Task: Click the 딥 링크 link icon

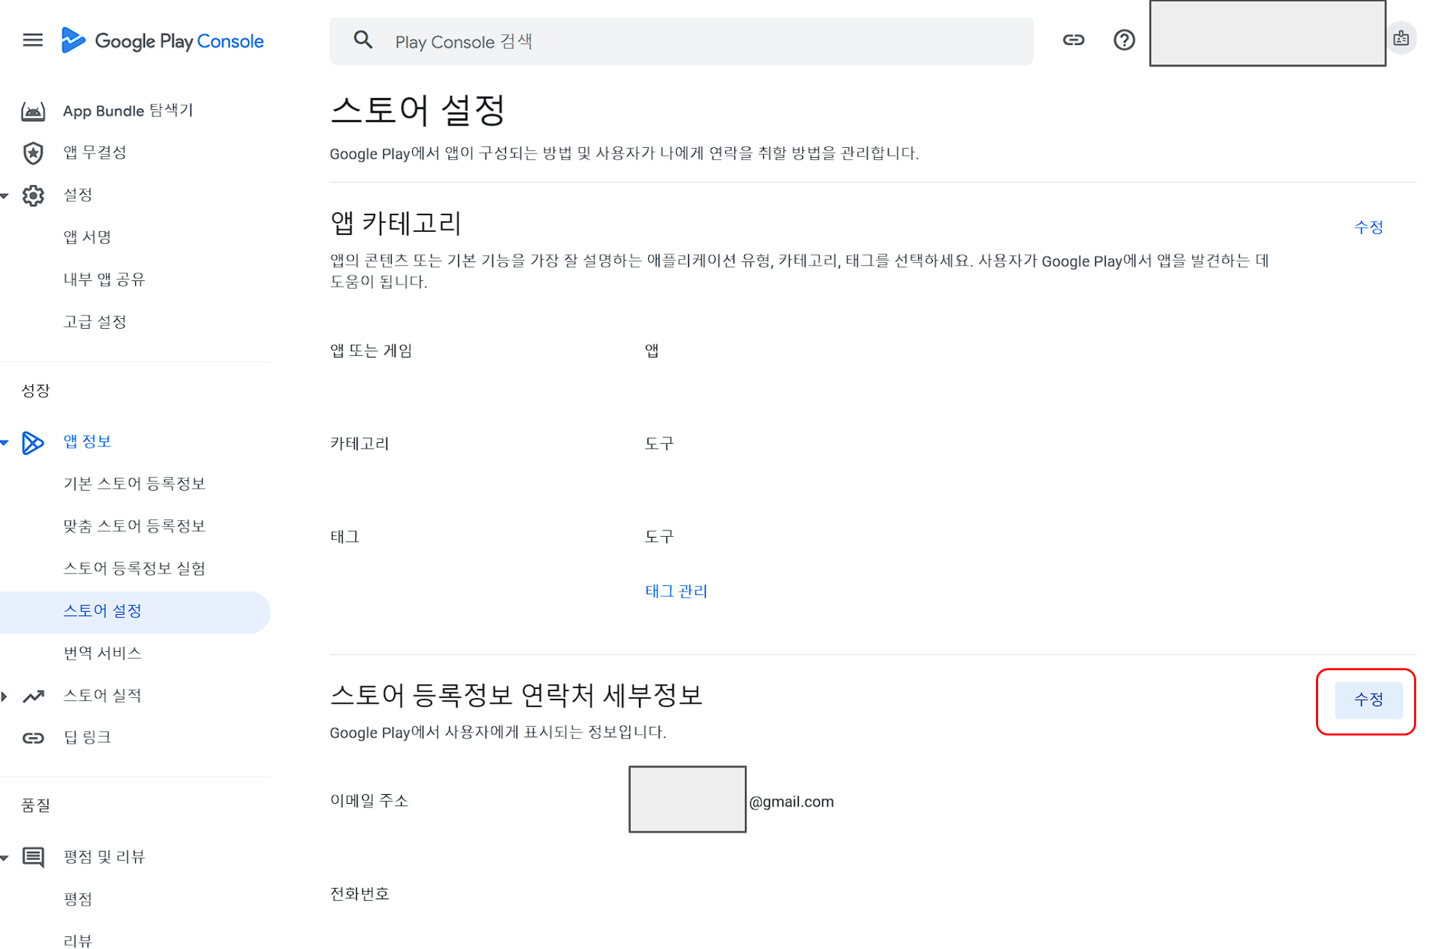Action: point(33,737)
